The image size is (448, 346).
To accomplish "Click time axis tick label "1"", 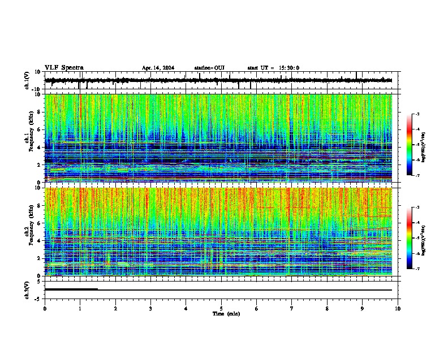I will pos(80,309).
